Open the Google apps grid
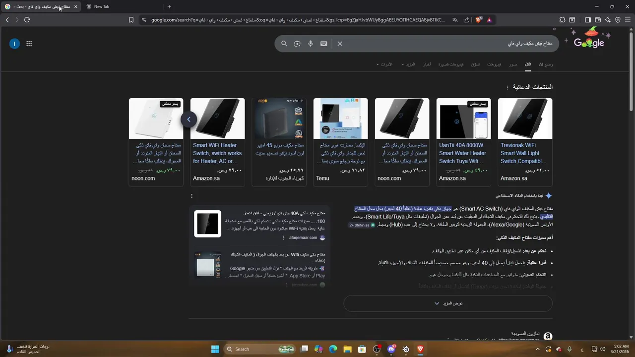 tap(29, 44)
